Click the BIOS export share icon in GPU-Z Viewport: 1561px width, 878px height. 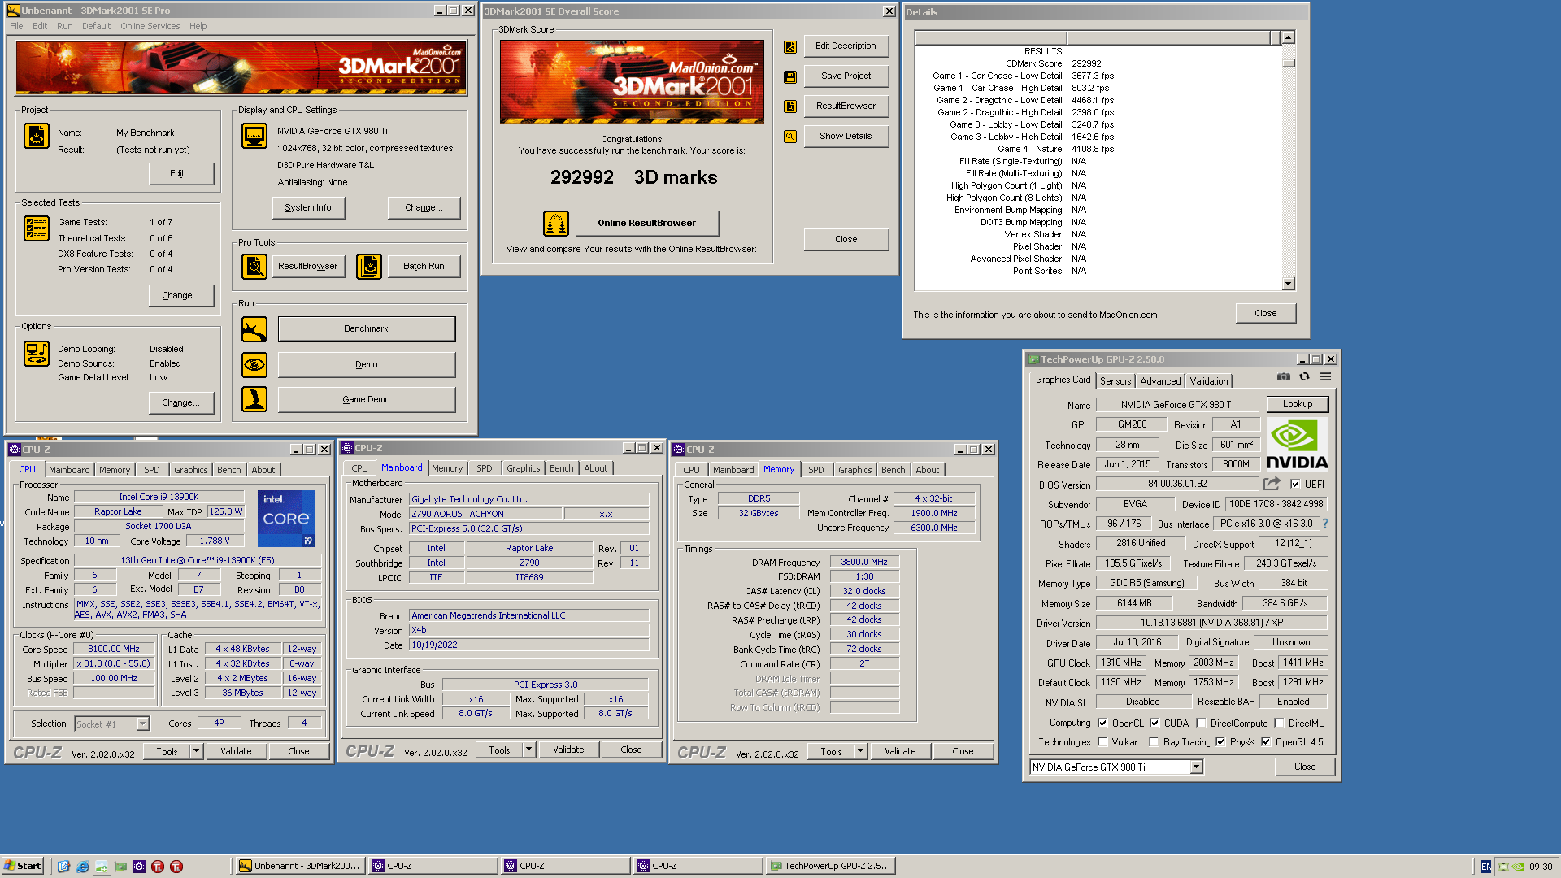1272,484
